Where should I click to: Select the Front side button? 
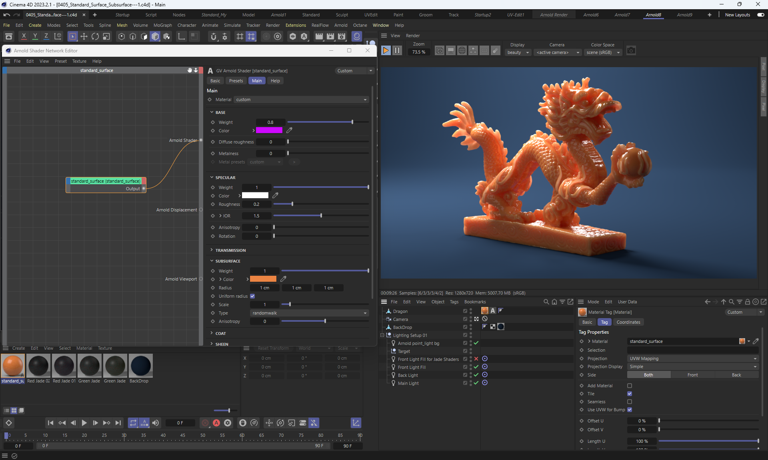pyautogui.click(x=692, y=375)
